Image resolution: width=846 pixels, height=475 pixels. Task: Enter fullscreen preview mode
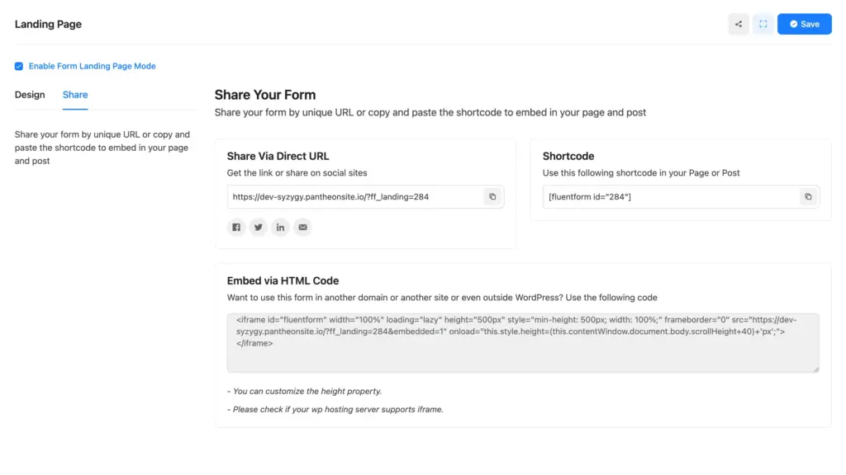(x=763, y=24)
